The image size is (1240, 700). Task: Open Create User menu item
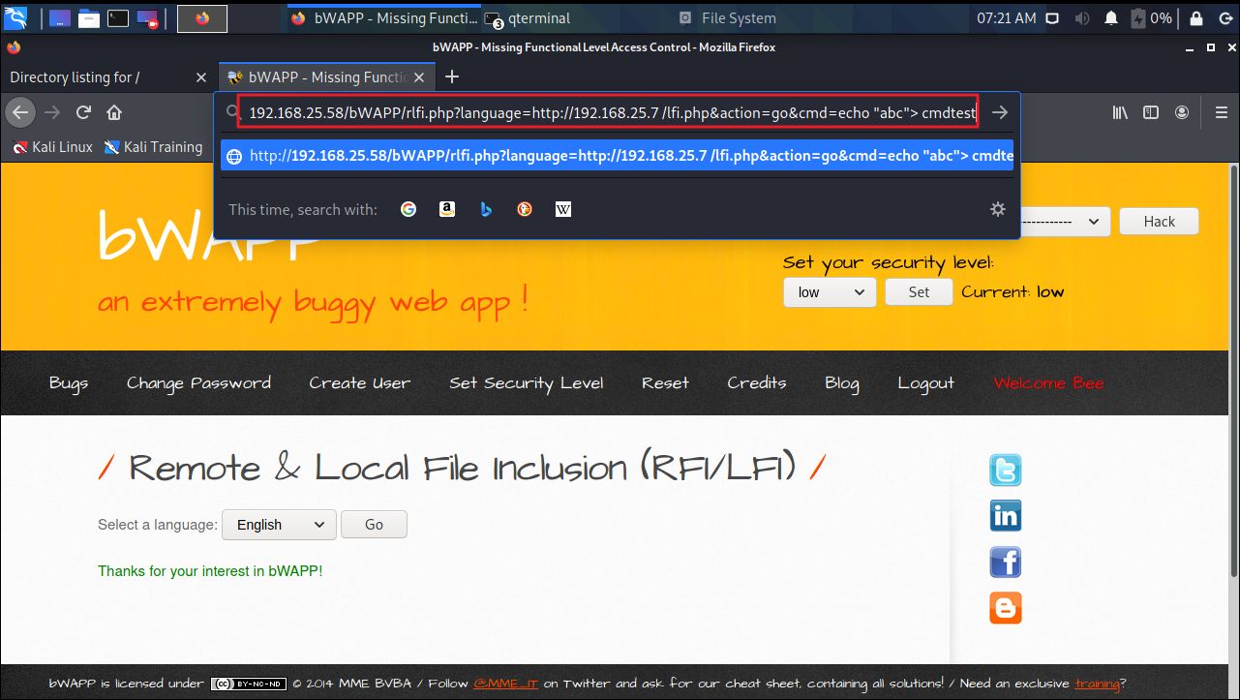[x=360, y=383]
